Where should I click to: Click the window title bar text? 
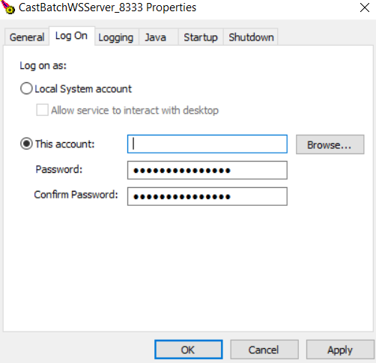(107, 7)
